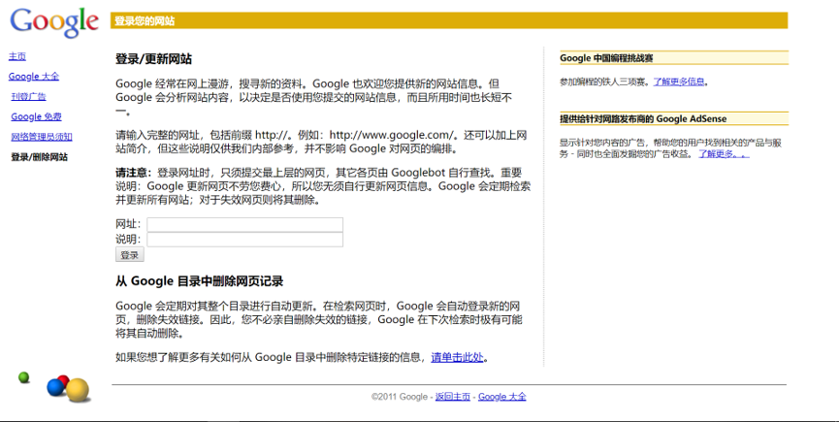Viewport: 839px width, 422px height.
Task: Click the Google logo
Action: point(54,22)
